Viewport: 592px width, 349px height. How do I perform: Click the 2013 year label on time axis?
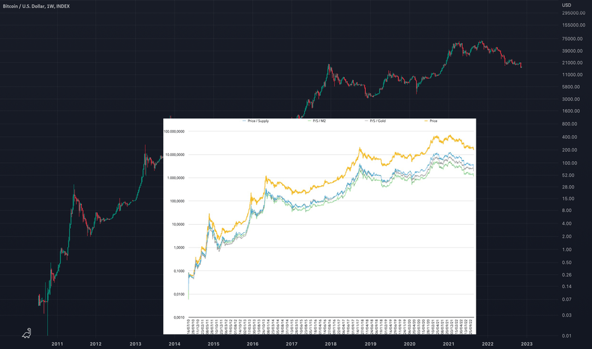[x=135, y=344]
